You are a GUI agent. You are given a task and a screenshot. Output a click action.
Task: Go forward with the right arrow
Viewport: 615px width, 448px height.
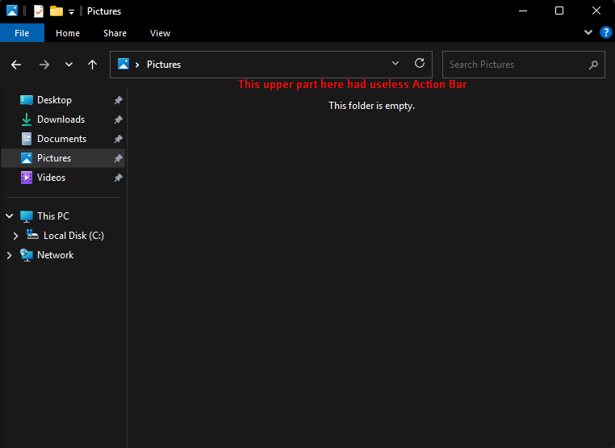tap(44, 65)
